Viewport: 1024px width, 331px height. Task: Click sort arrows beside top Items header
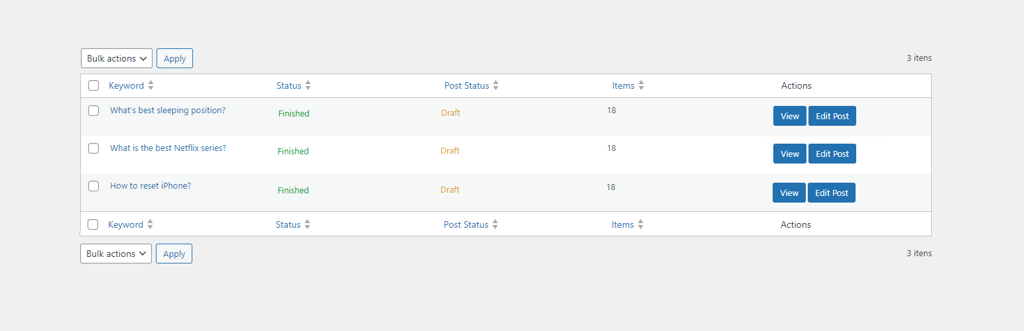tap(641, 85)
